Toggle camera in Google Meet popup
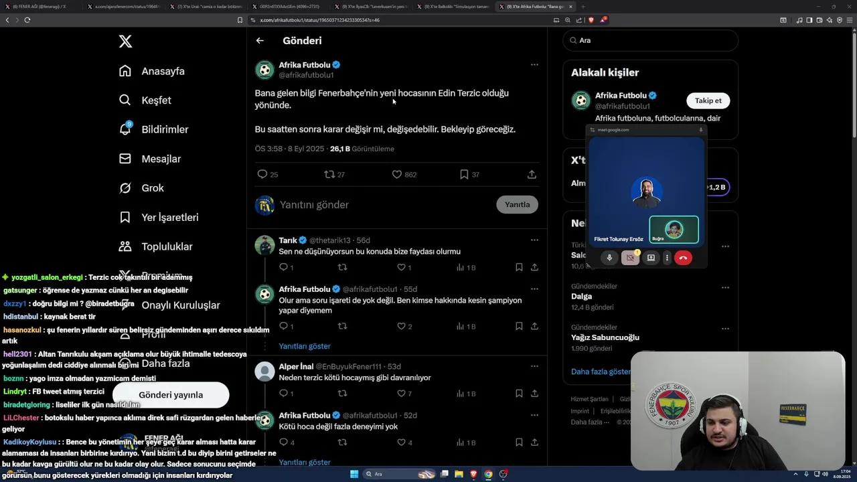Viewport: 857px width, 482px height. (630, 258)
